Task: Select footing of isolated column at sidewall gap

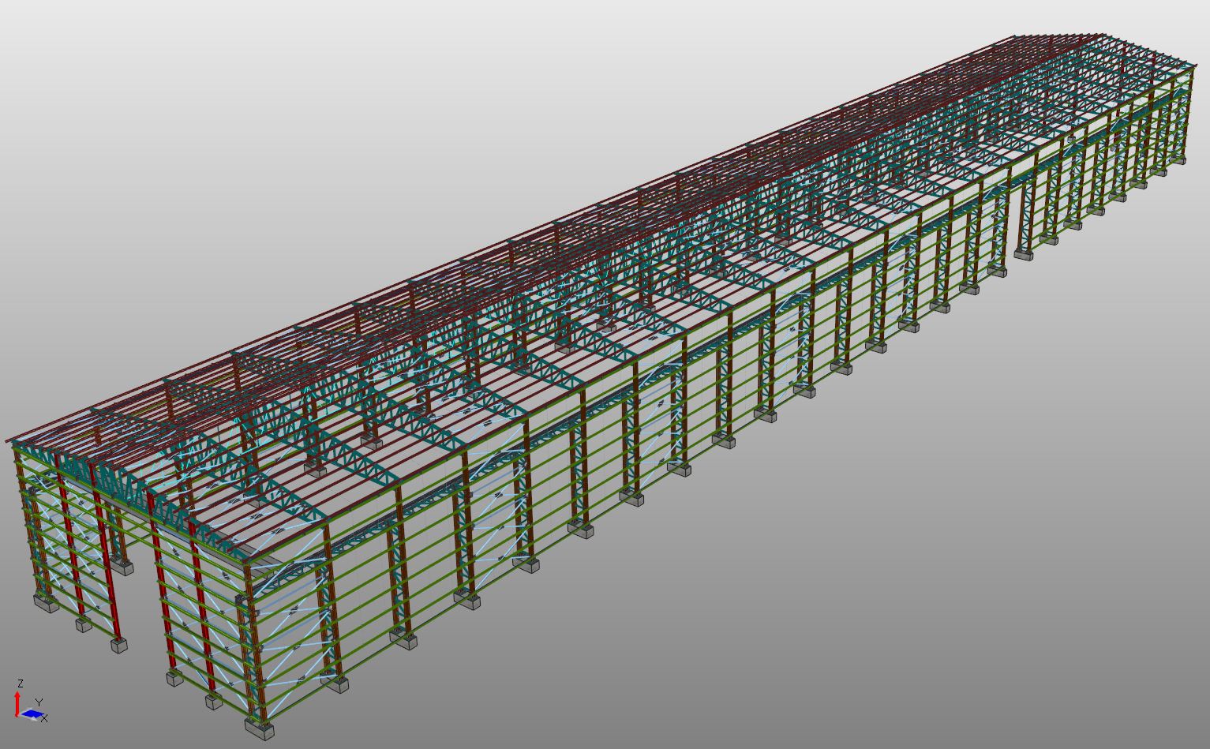Action: (x=1024, y=254)
